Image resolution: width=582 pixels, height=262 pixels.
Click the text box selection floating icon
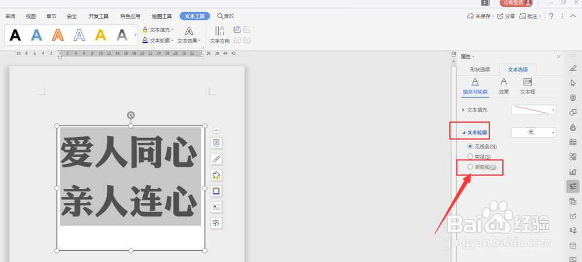click(x=217, y=207)
